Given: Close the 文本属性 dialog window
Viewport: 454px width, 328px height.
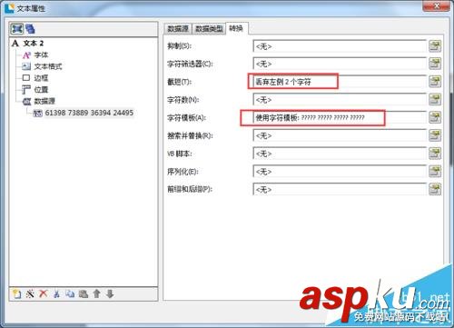Looking at the screenshot, I should [x=437, y=5].
